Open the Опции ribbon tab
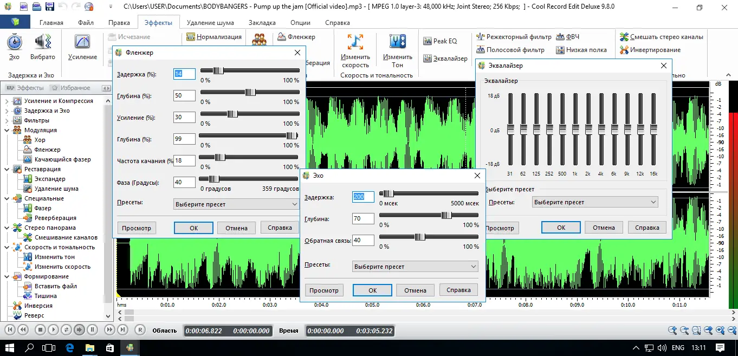 tap(301, 23)
